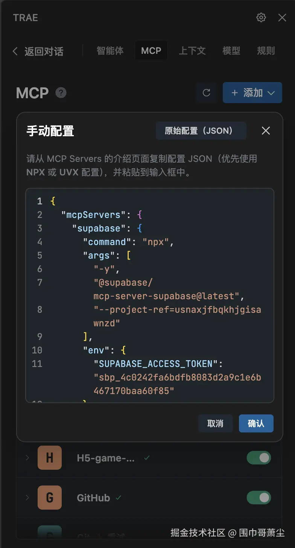295x548 pixels.
Task: Cancel with the 取消 button
Action: (x=215, y=423)
